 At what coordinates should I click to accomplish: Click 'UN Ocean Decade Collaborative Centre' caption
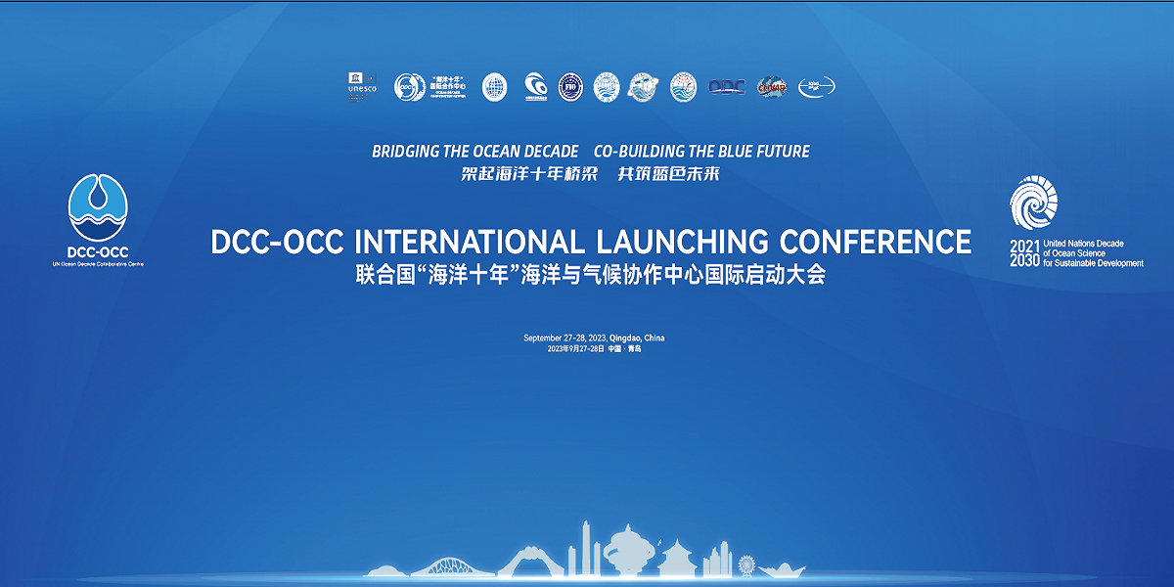coord(98,264)
